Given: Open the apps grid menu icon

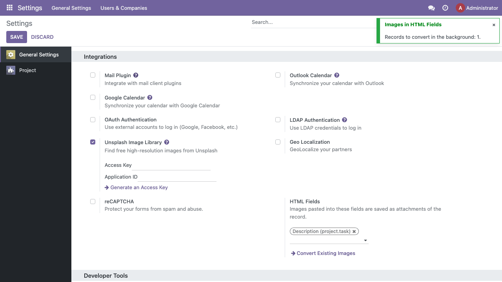Looking at the screenshot, I should click(x=9, y=8).
